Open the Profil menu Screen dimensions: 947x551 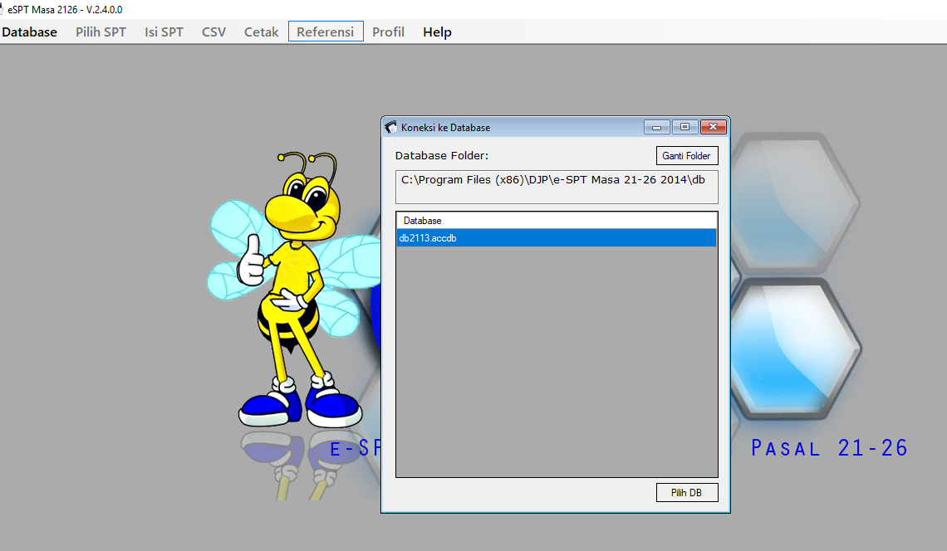388,32
